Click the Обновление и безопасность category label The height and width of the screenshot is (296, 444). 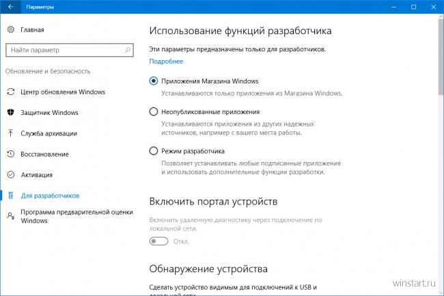48,71
